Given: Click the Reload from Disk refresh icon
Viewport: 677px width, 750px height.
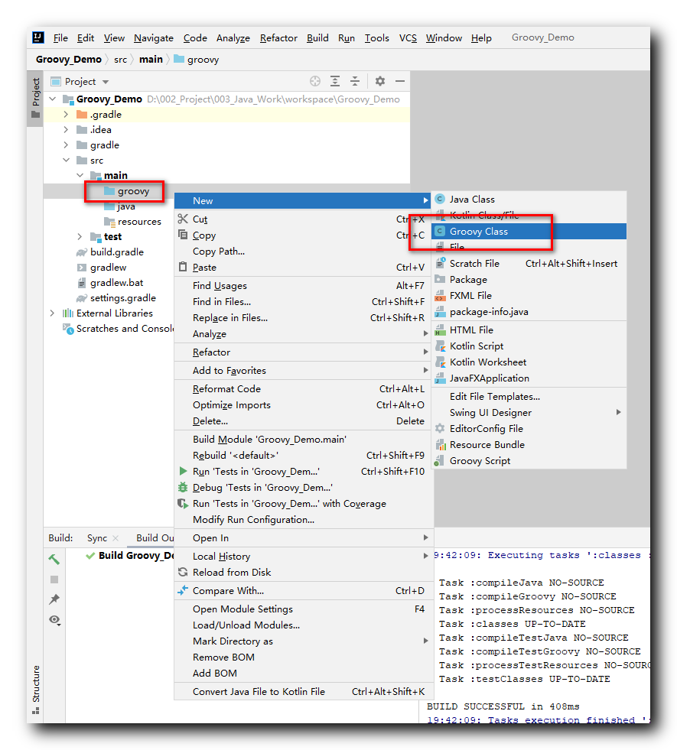Looking at the screenshot, I should click(183, 572).
